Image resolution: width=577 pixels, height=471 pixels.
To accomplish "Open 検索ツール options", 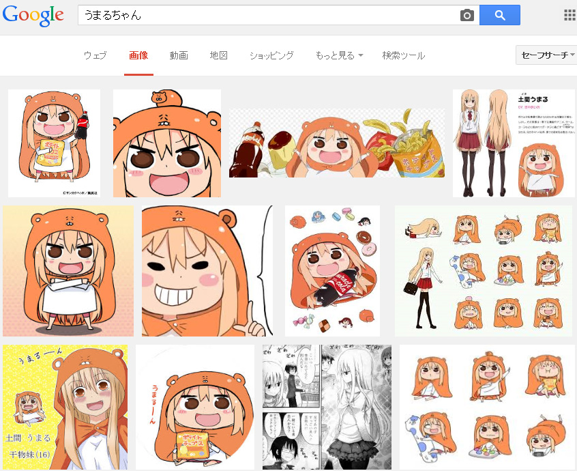I will (404, 55).
